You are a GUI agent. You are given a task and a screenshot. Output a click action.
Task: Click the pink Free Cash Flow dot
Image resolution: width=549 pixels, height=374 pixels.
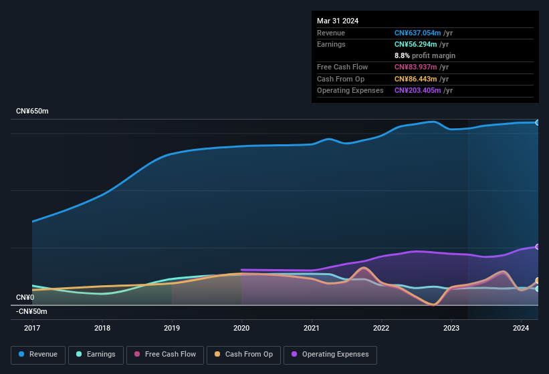pyautogui.click(x=137, y=354)
